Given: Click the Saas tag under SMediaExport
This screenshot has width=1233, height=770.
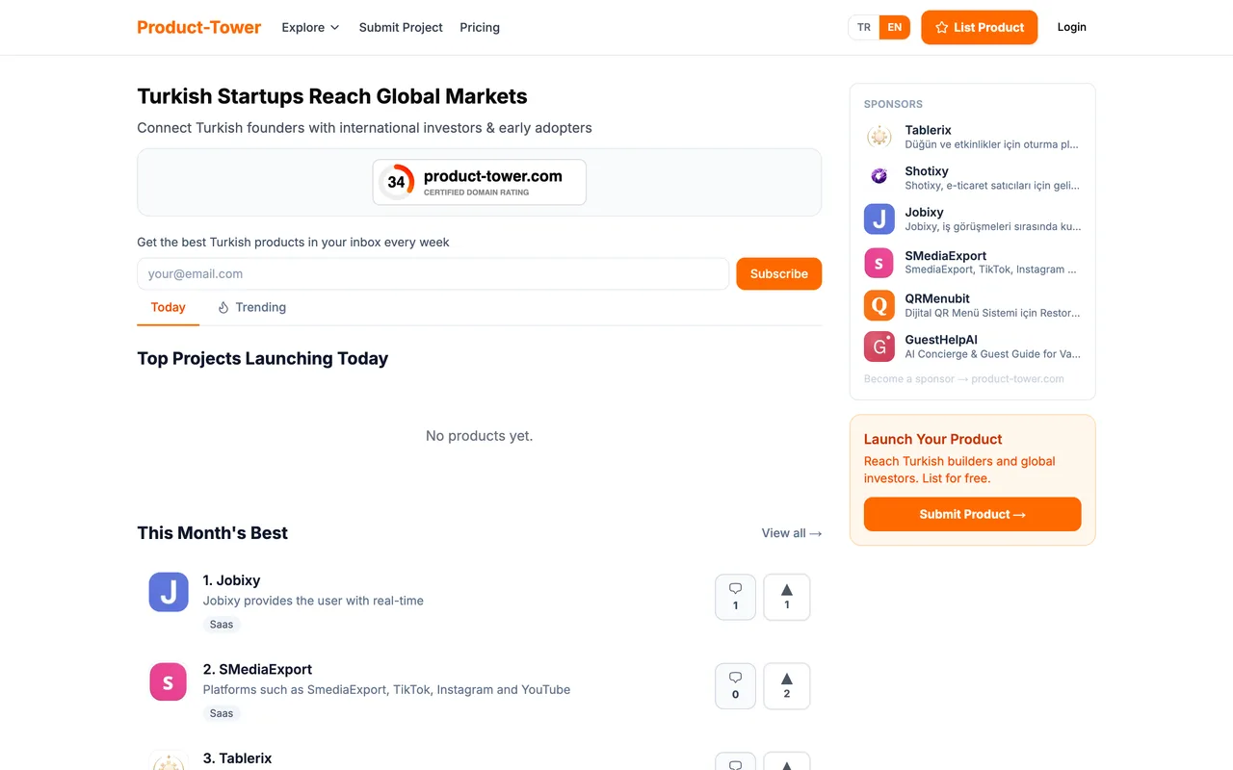Looking at the screenshot, I should pos(222,713).
